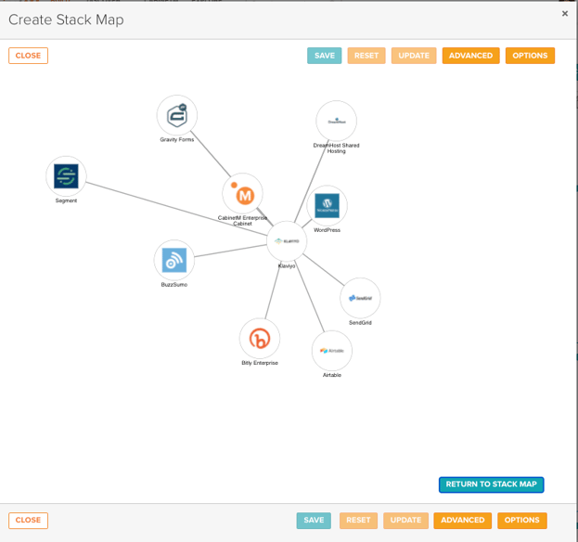Click the Klaviyo label text
Viewport: 578px width, 542px height.
(287, 265)
